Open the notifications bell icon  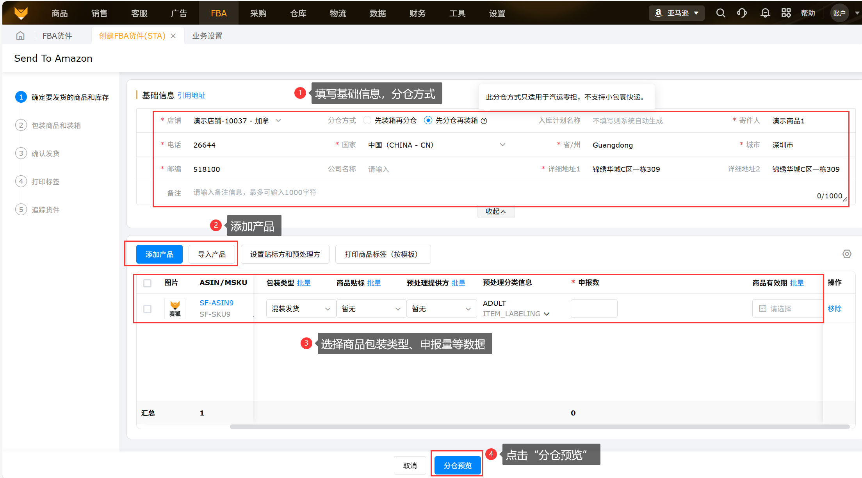pos(765,13)
